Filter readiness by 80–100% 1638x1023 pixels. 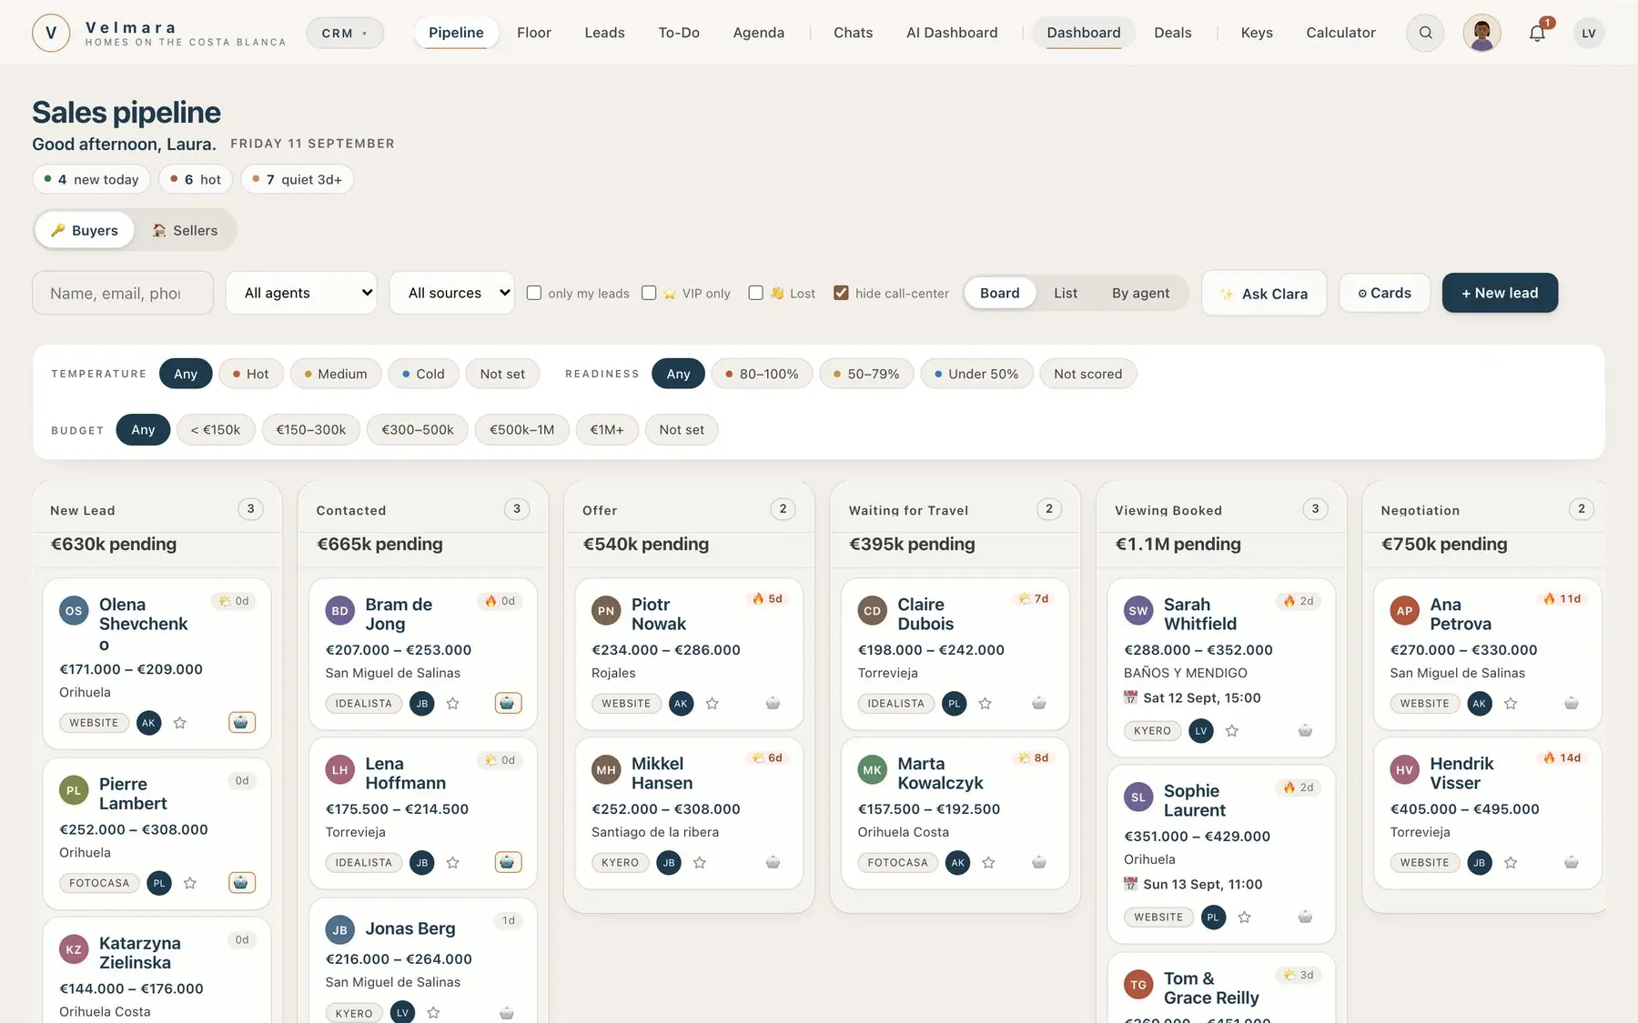[762, 374]
